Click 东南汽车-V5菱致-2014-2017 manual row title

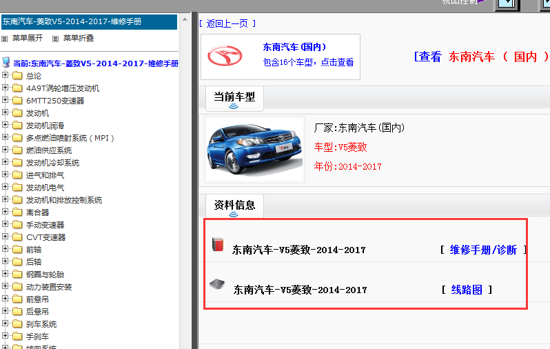tap(299, 250)
